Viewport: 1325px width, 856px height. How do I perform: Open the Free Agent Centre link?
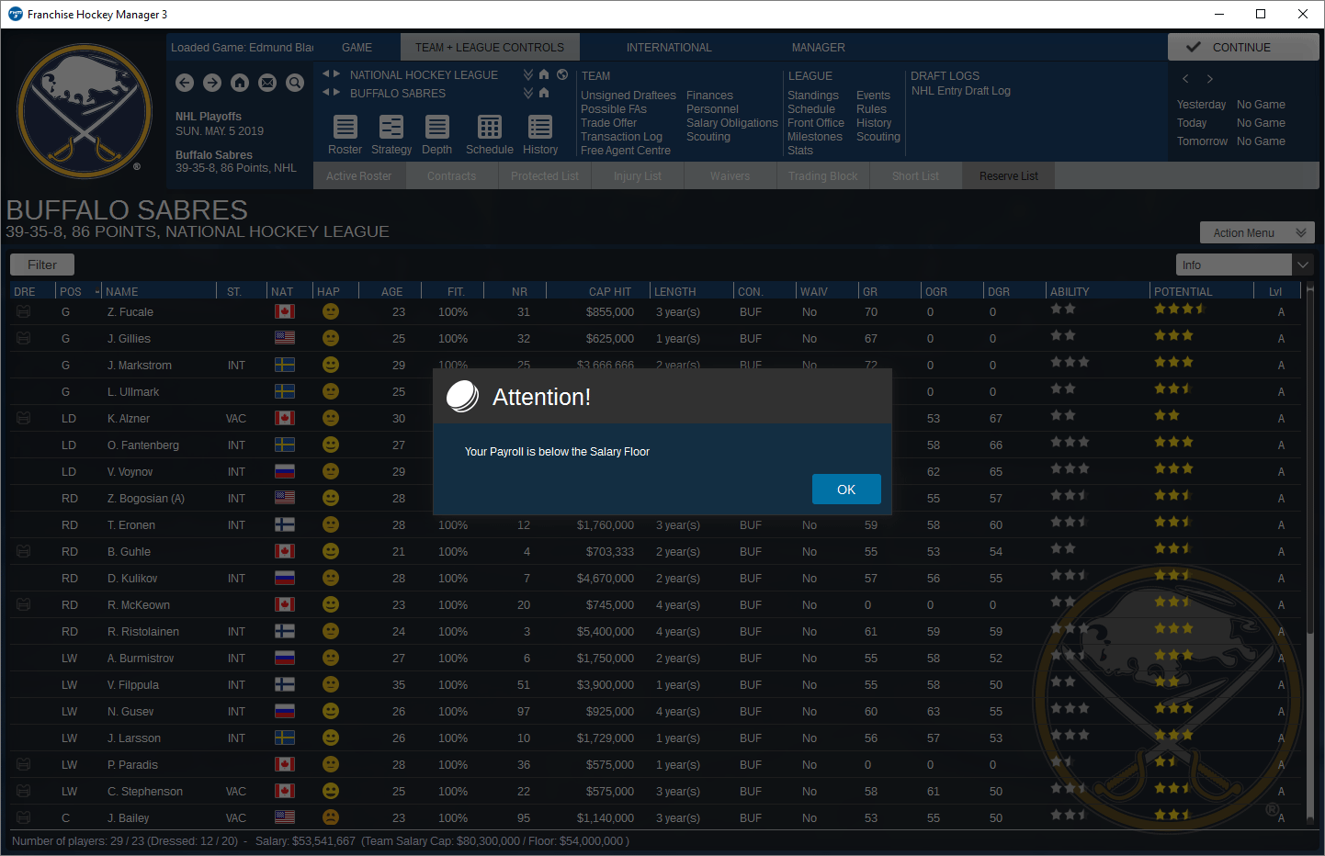point(626,151)
